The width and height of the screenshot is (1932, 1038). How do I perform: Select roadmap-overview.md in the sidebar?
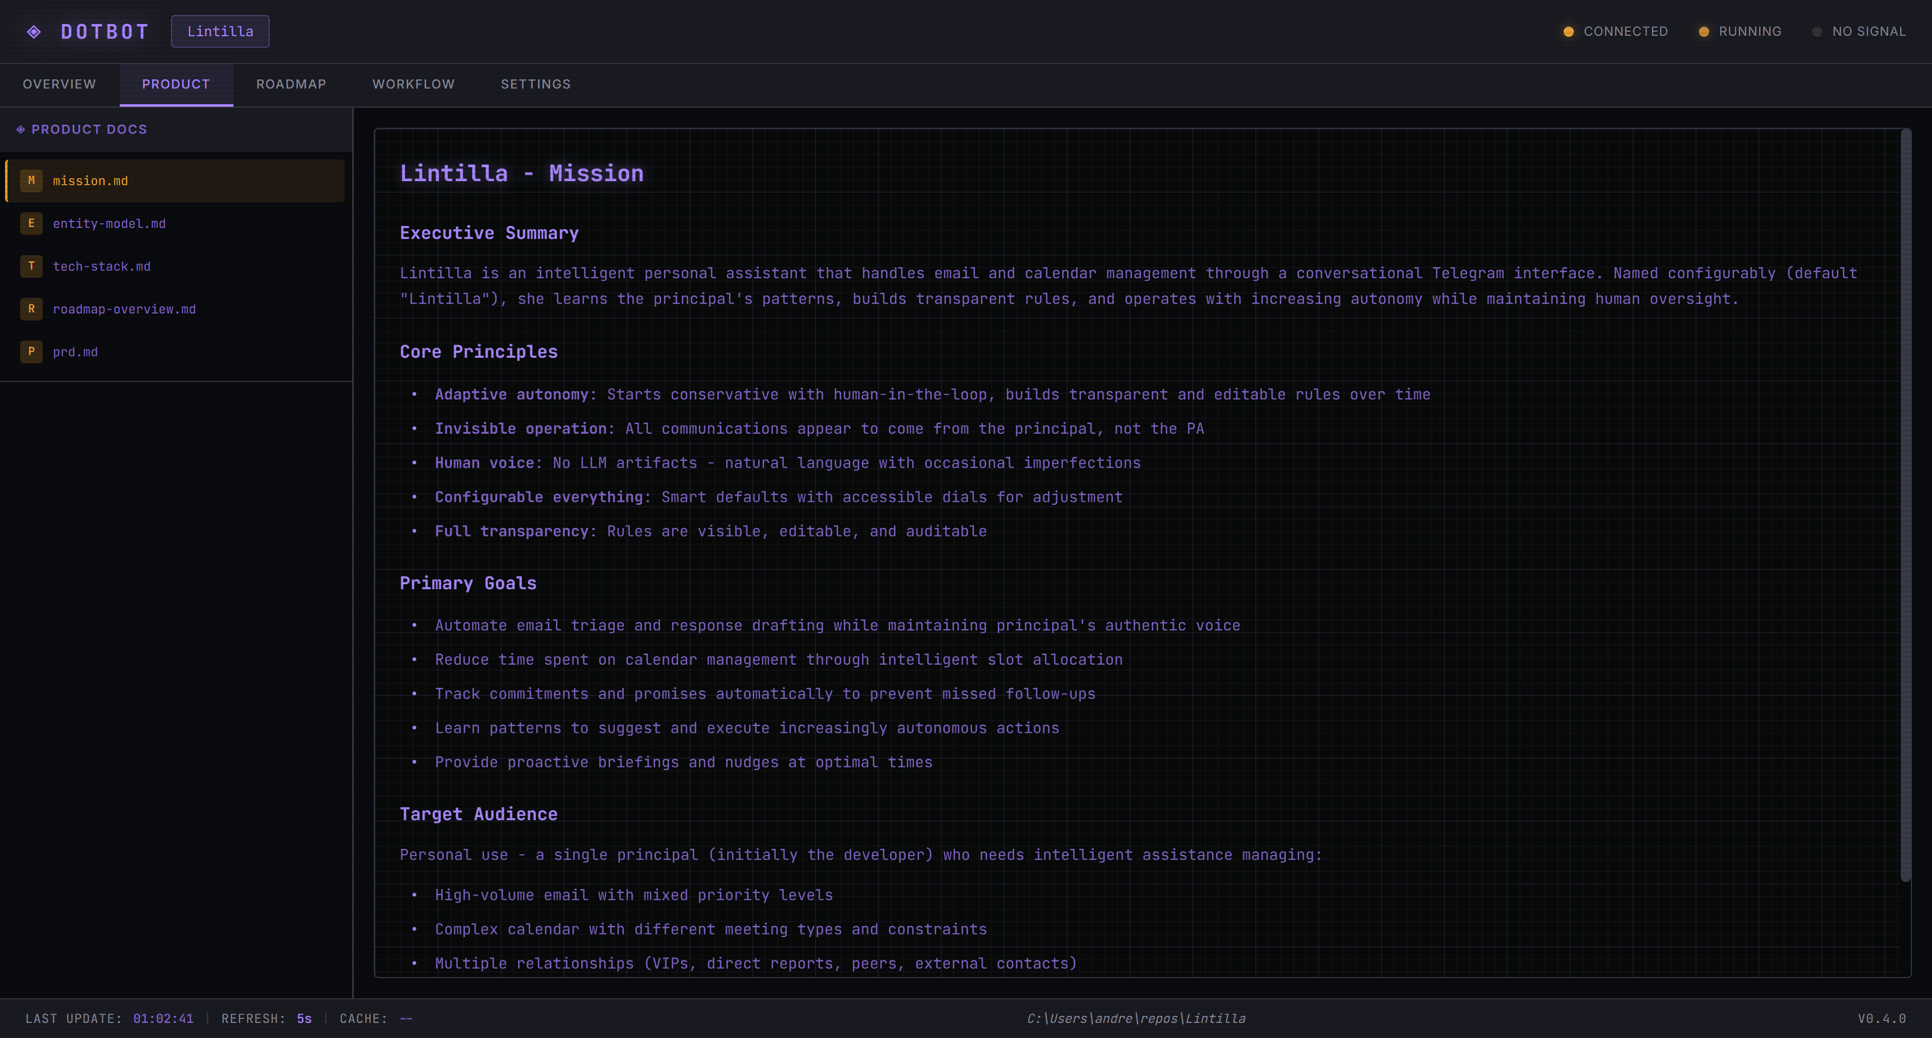coord(124,308)
